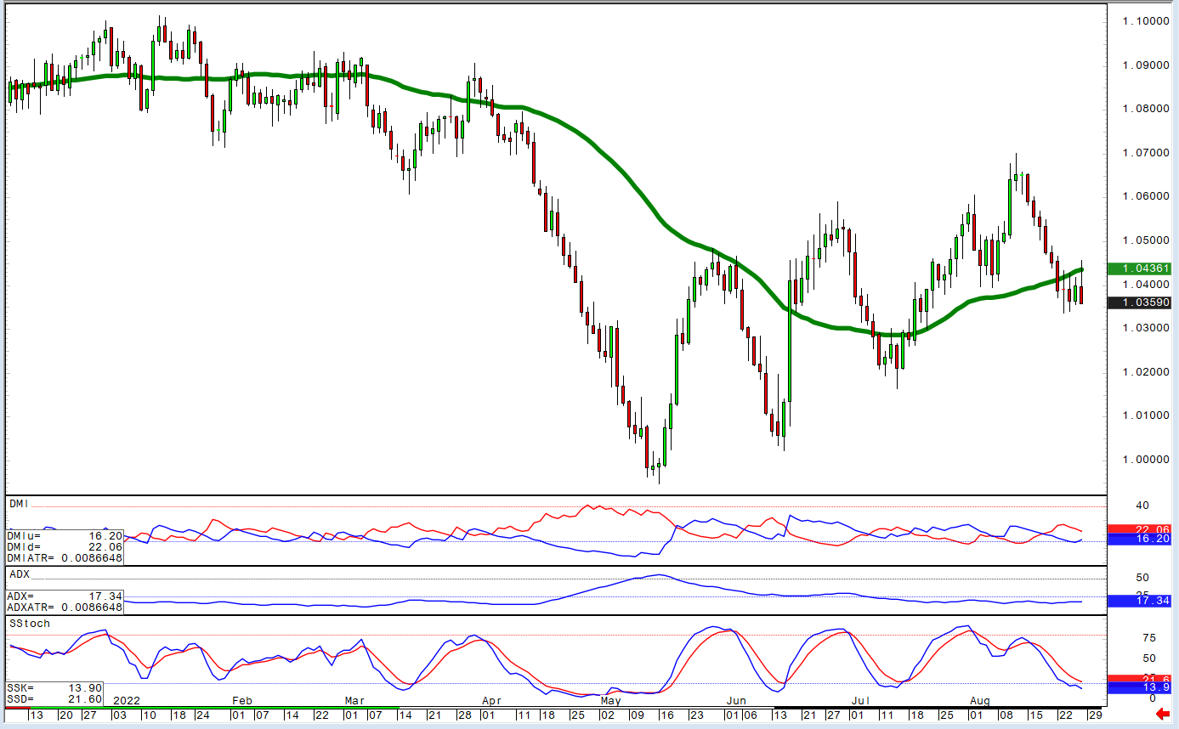Select the ADX indicator panel title
This screenshot has width=1179, height=729.
(20, 574)
